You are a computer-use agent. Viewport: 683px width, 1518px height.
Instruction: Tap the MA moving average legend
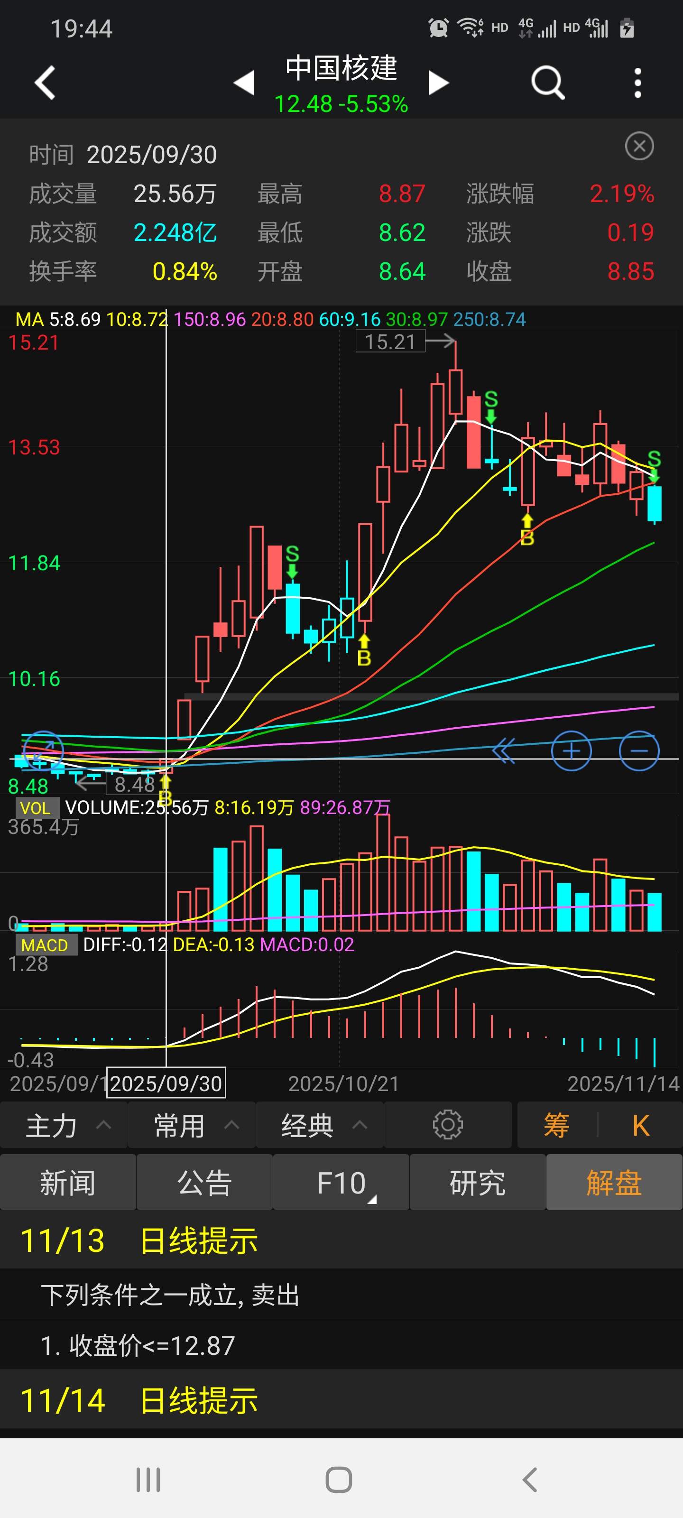click(270, 319)
